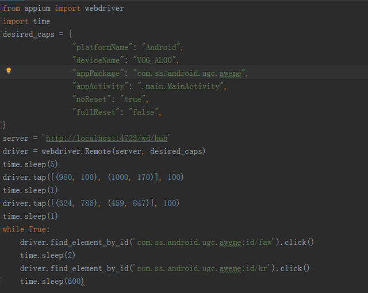The width and height of the screenshot is (368, 293).
Task: Click the 'appPackage' key string
Action: (x=98, y=74)
